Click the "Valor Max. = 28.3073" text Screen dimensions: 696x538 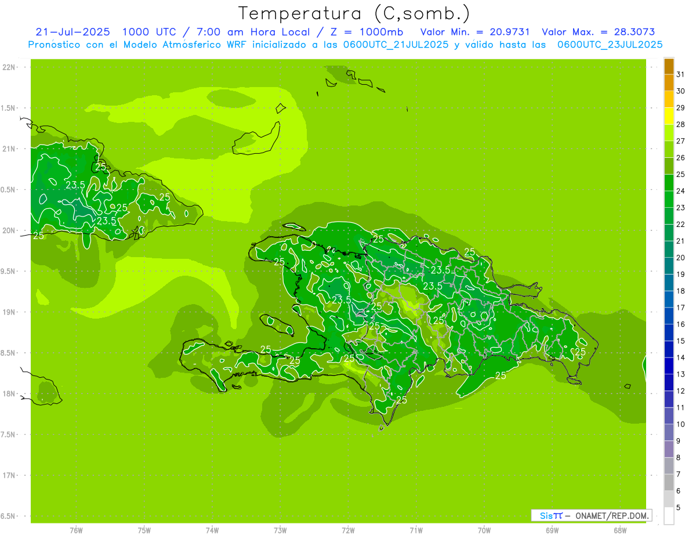[x=599, y=32]
